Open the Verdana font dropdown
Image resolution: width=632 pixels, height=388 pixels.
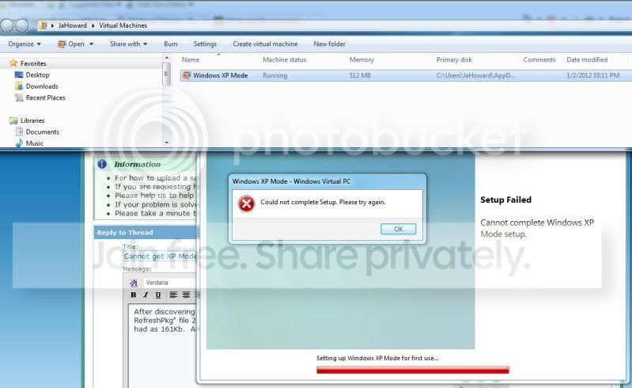pos(170,283)
